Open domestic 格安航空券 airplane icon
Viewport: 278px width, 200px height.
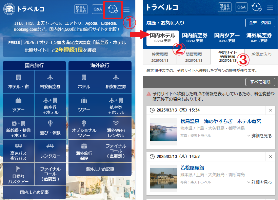pos(50,77)
